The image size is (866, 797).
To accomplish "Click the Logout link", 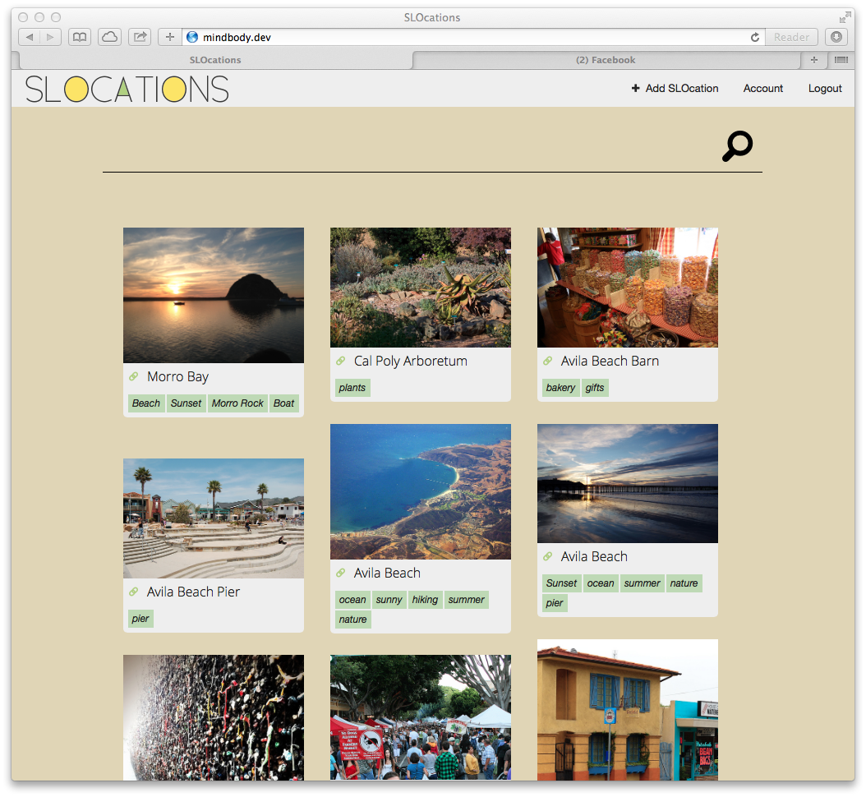I will click(x=825, y=89).
